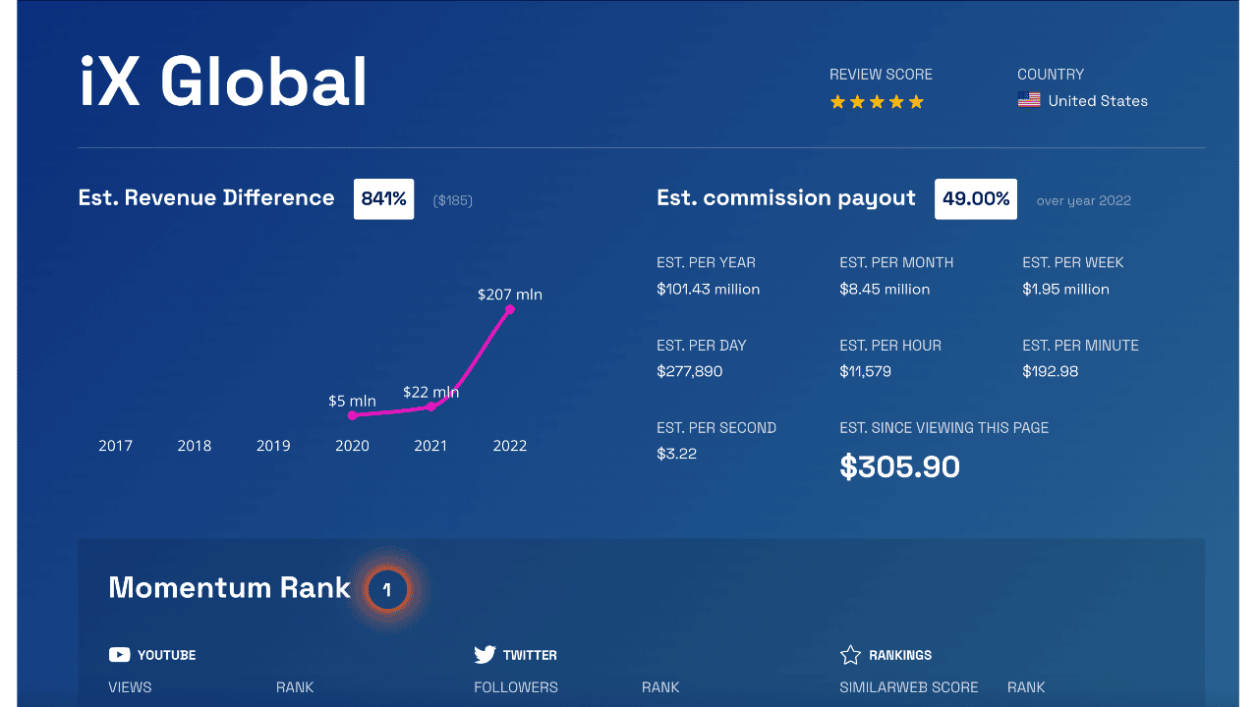
Task: Click the 2017 axis label
Action: pyautogui.click(x=115, y=446)
